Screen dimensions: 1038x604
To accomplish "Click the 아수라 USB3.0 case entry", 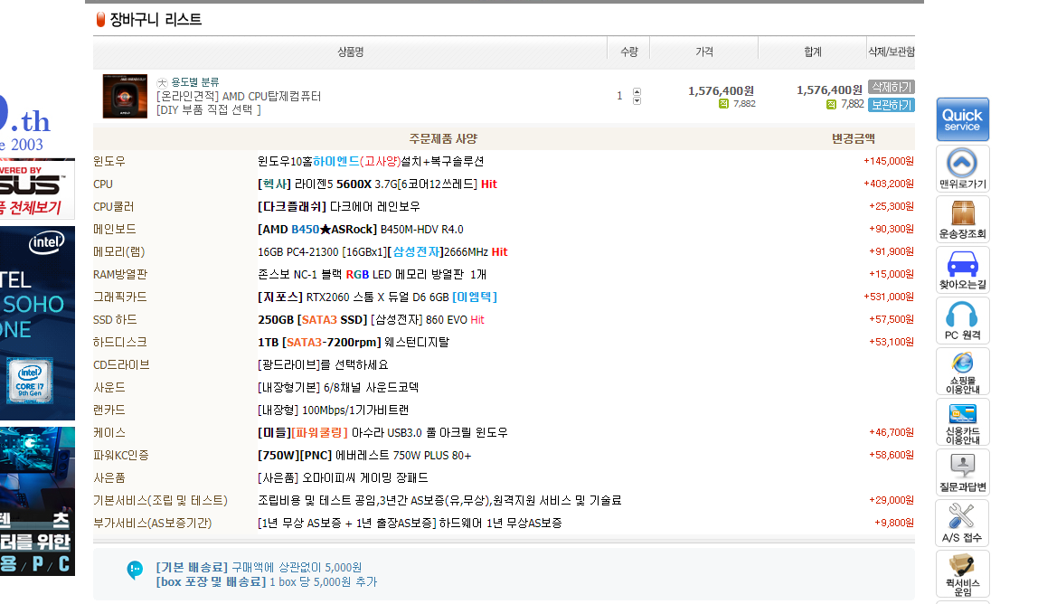I will [x=382, y=432].
